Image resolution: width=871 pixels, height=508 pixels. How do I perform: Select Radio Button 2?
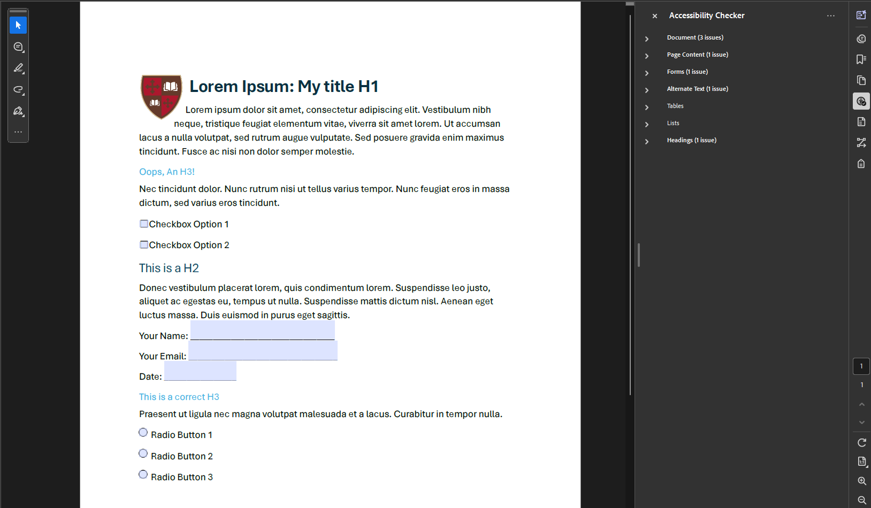coord(143,453)
